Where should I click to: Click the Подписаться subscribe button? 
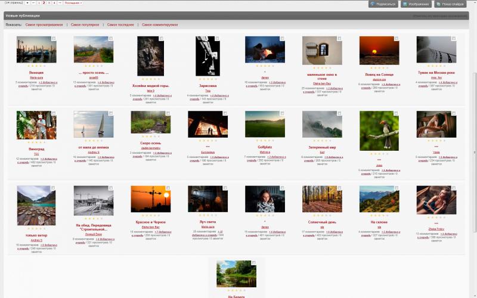coord(383,4)
